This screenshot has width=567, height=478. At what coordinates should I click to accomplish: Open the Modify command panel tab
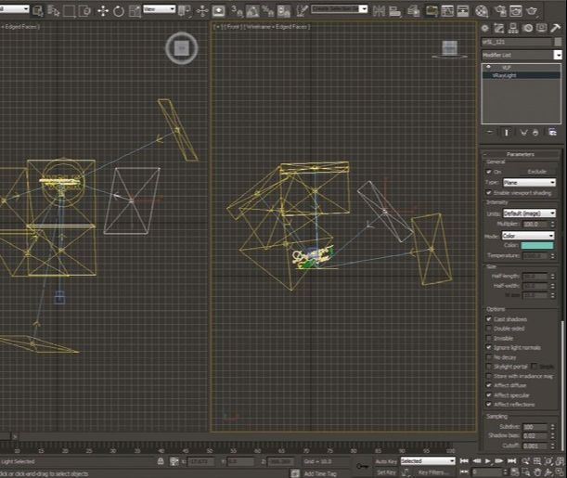coord(499,28)
